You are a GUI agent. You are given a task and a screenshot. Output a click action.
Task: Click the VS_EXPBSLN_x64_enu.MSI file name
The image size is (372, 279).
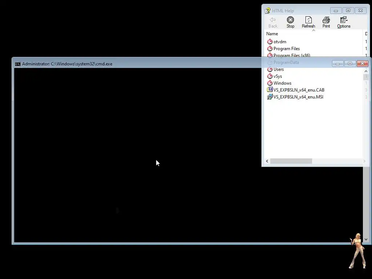298,97
